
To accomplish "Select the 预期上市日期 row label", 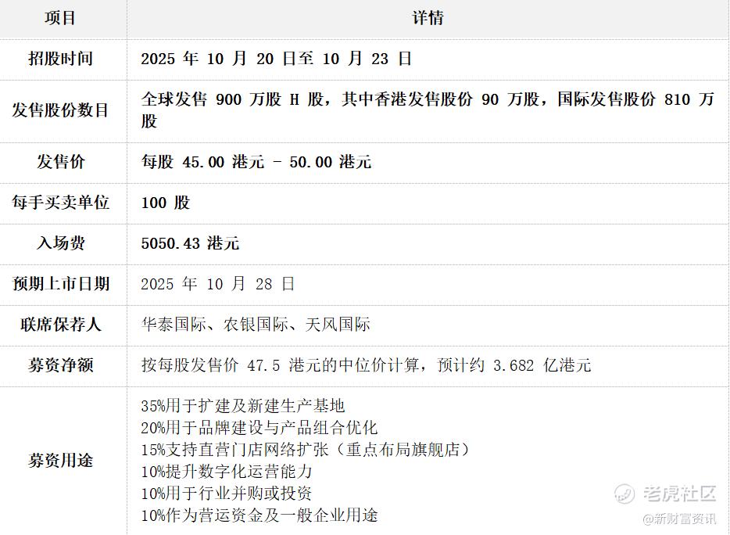I will 60,284.
